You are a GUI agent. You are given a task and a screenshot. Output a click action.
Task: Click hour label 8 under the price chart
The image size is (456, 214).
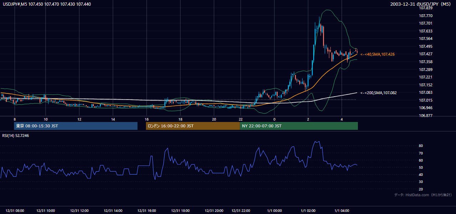15,119
